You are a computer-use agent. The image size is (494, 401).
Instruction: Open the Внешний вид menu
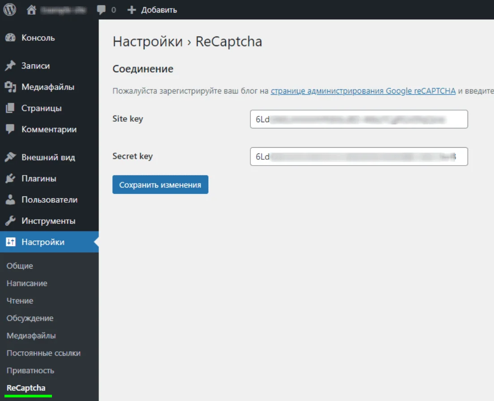(48, 158)
